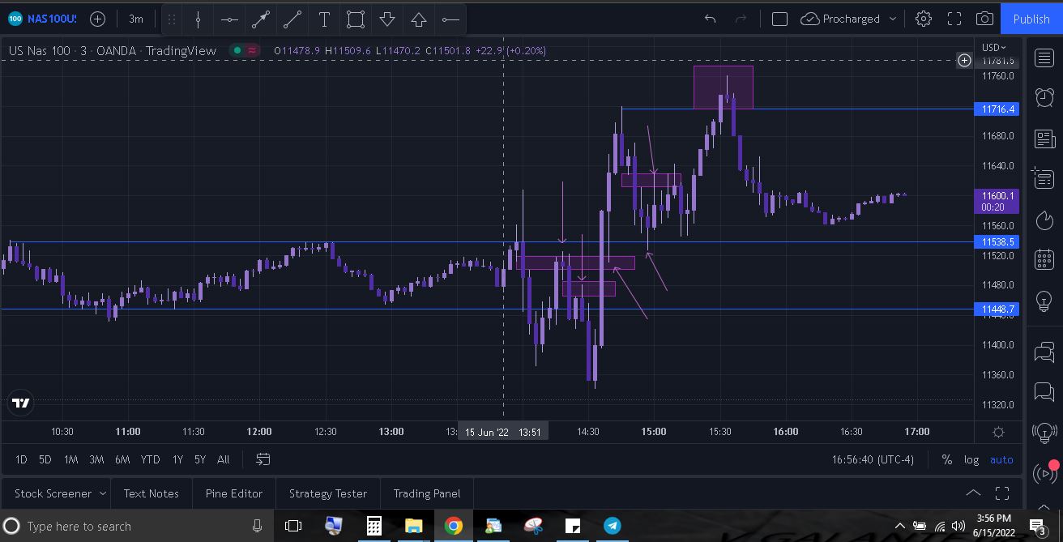Select the vertical line drawing tool
This screenshot has width=1063, height=542.
(198, 19)
